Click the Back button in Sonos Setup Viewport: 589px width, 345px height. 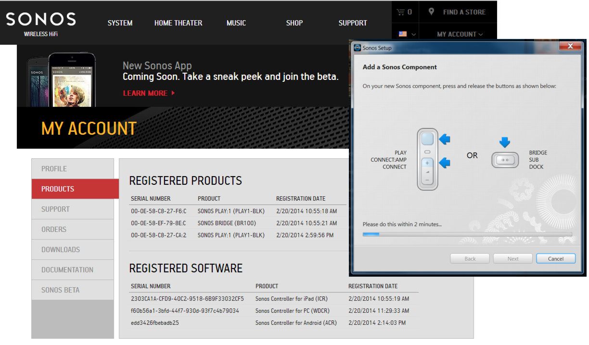point(470,258)
